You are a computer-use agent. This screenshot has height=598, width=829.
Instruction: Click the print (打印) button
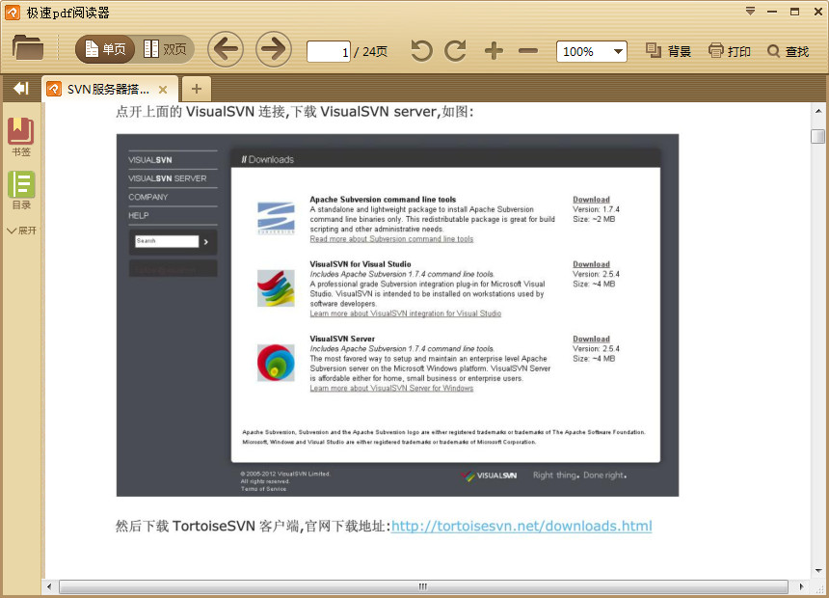pyautogui.click(x=730, y=51)
